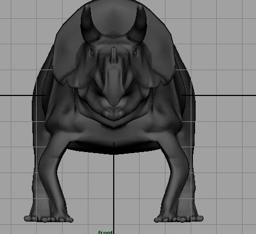Select the model's right eye

point(135,52)
